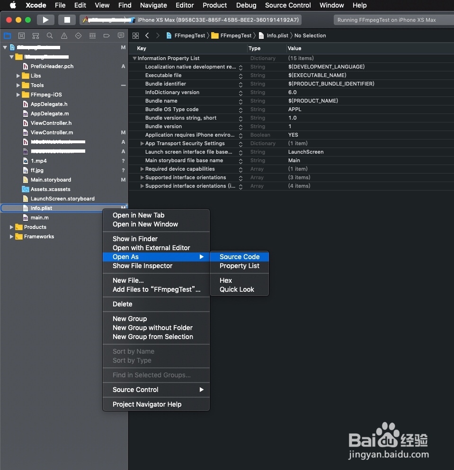Click Delete in context menu
The image size is (454, 470).
click(156, 304)
